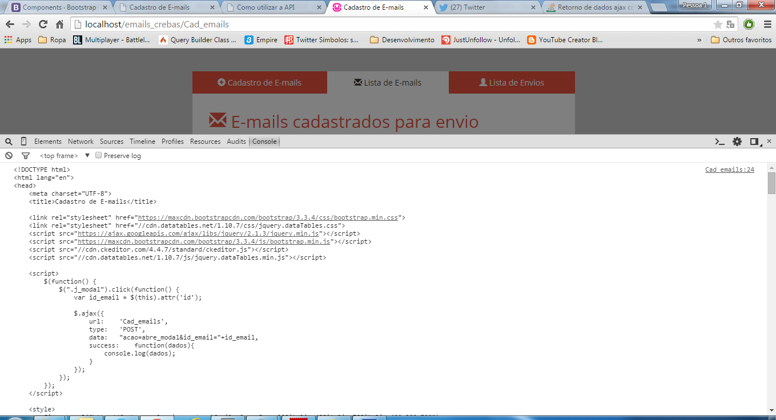Switch to the Timeline panel

142,142
